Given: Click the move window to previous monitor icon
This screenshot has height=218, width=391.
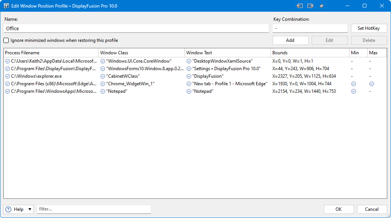Looking at the screenshot, I should tap(300, 6).
